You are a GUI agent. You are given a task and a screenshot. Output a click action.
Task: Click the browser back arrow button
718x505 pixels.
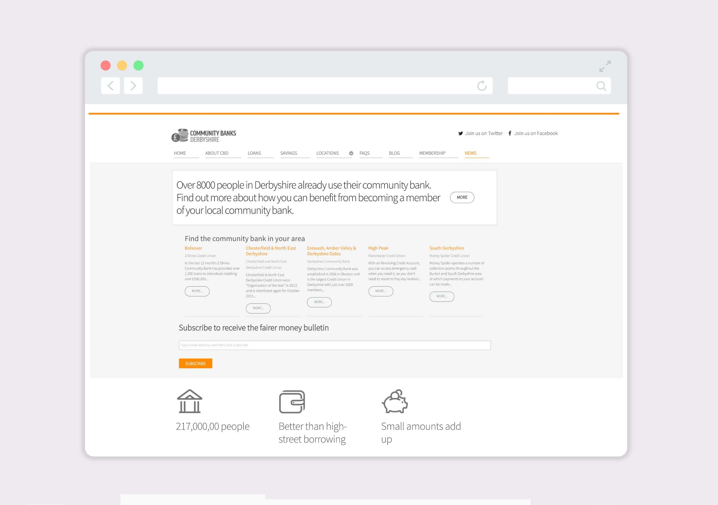[x=111, y=86]
